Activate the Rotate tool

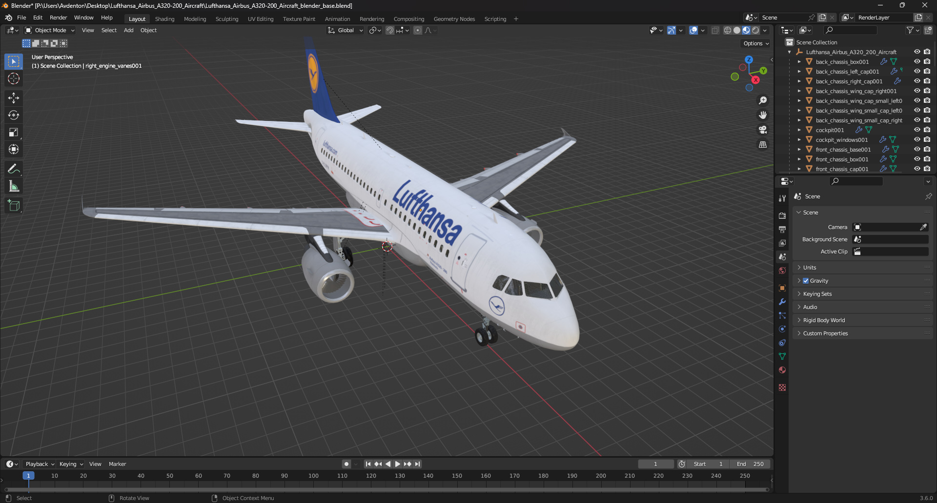(14, 115)
